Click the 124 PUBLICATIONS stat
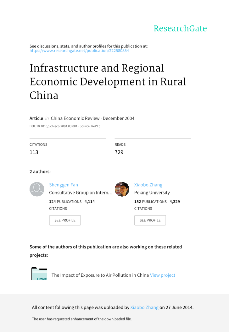229x332 pixels. [65, 202]
